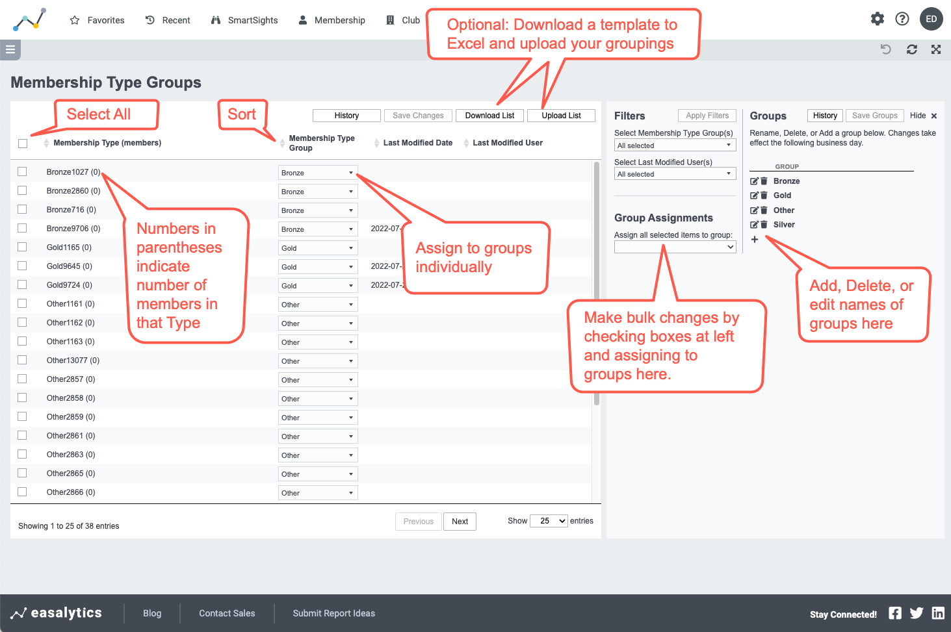Open the Select Membership Type Group(s) filter dropdown

point(674,144)
